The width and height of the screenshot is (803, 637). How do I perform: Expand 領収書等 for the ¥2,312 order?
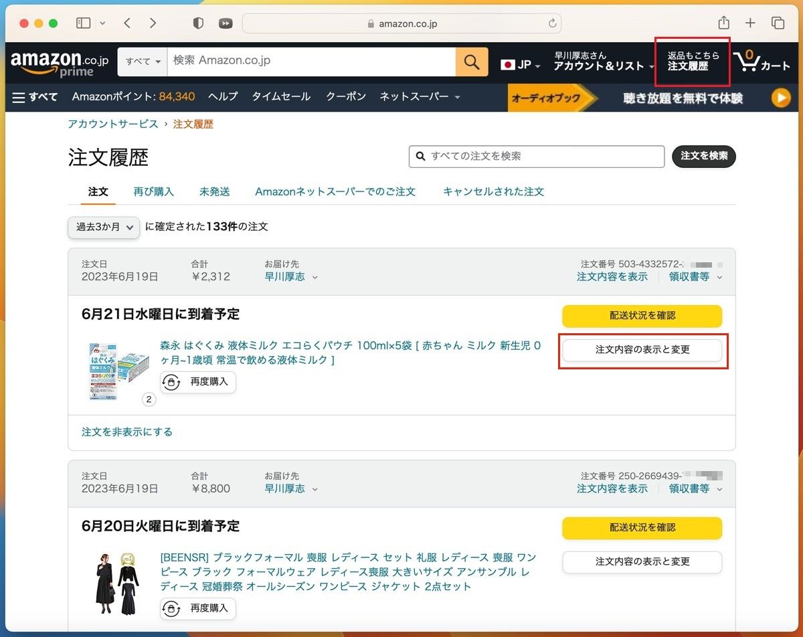click(x=696, y=276)
